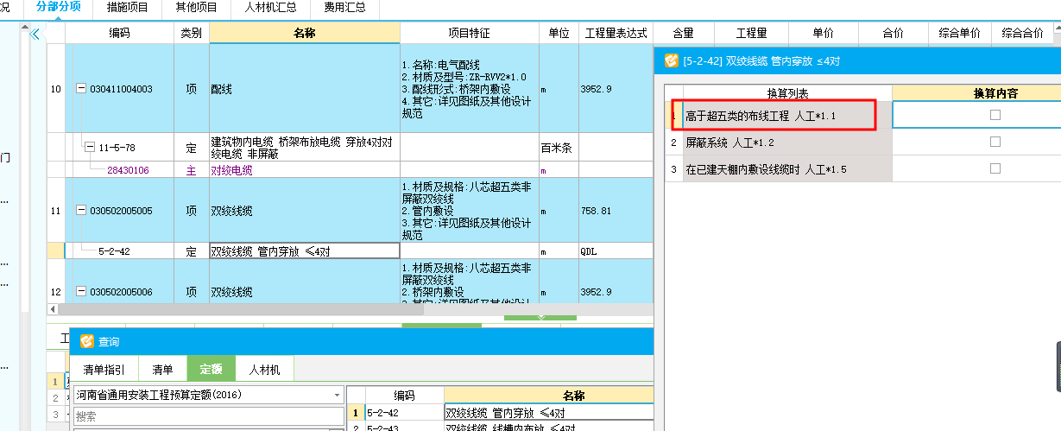Click row number 12 in main table
Screen dimensions: 1061x431
click(x=55, y=292)
